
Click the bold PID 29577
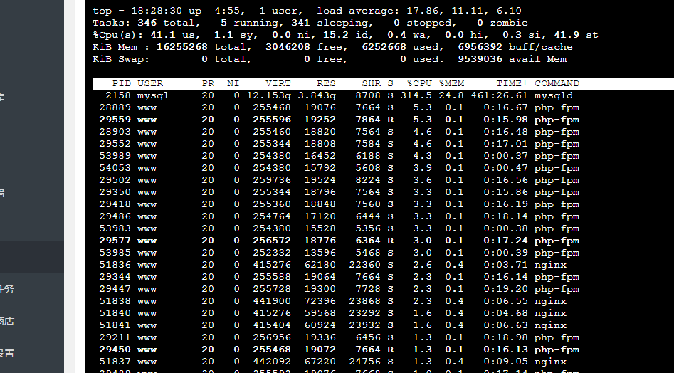[115, 241]
